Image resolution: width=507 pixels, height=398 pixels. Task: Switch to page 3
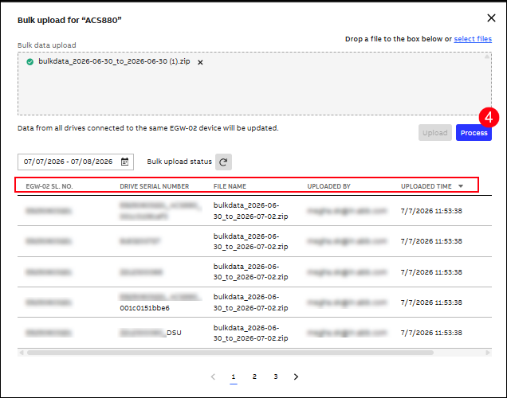click(x=276, y=377)
